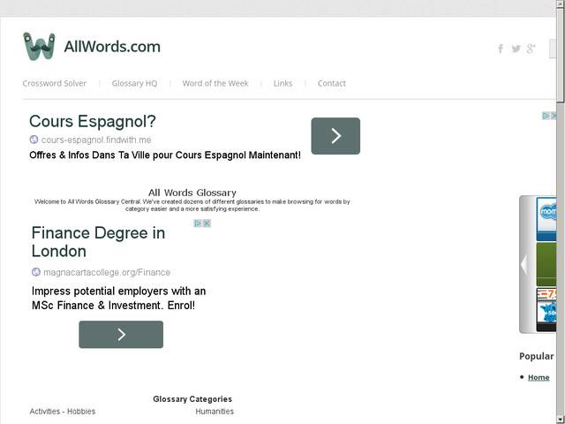565x424 pixels.
Task: Click the 'Glossary Categories' heading
Action: coord(192,399)
